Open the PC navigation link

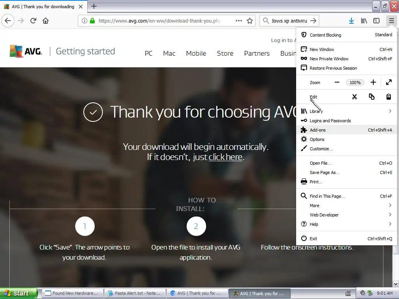(148, 53)
